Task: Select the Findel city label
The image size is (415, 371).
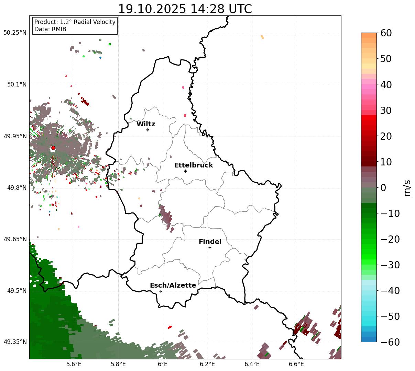Action: coord(210,242)
